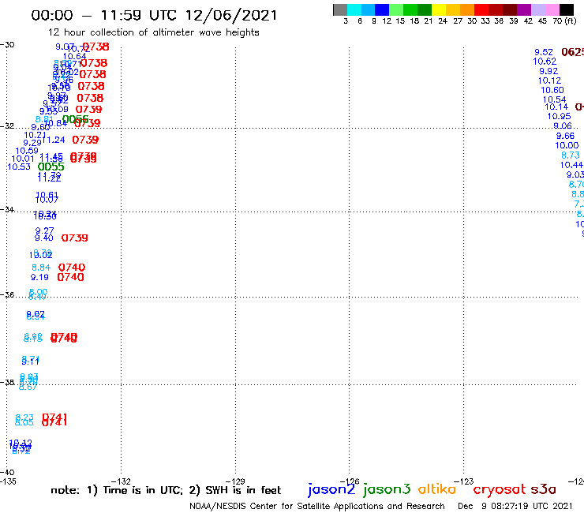Click the wave height value '9.92'
Viewport: 584px width, 513px height.
(548, 71)
